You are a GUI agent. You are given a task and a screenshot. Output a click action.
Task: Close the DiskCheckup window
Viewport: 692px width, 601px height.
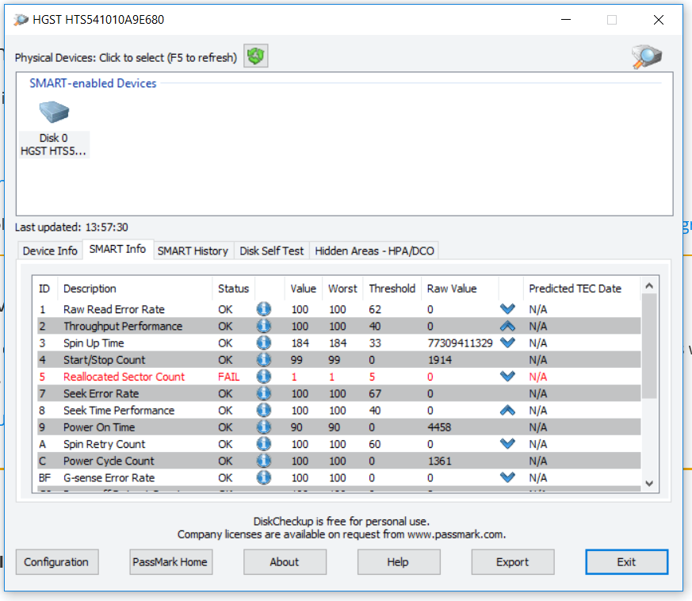[x=659, y=20]
